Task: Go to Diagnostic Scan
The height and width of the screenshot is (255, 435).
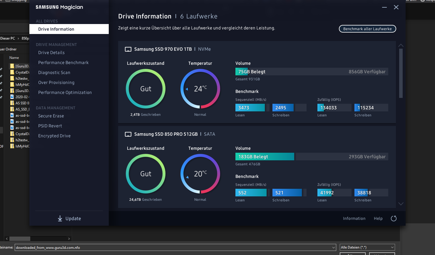Action: coord(54,73)
